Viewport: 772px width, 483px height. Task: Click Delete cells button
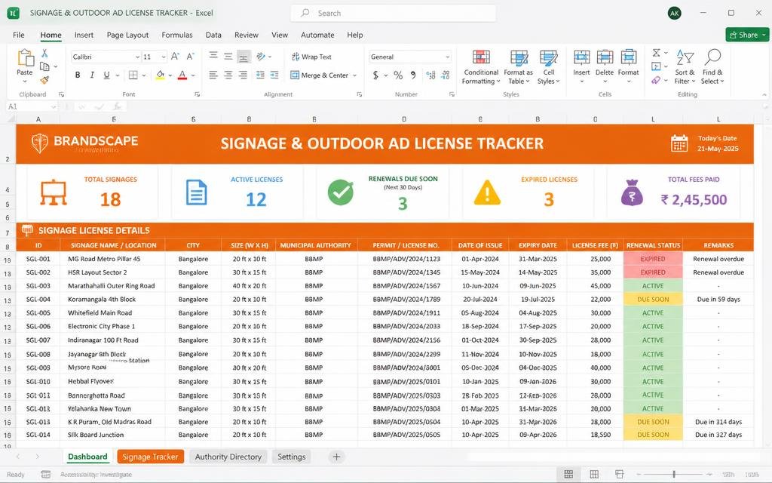click(605, 66)
